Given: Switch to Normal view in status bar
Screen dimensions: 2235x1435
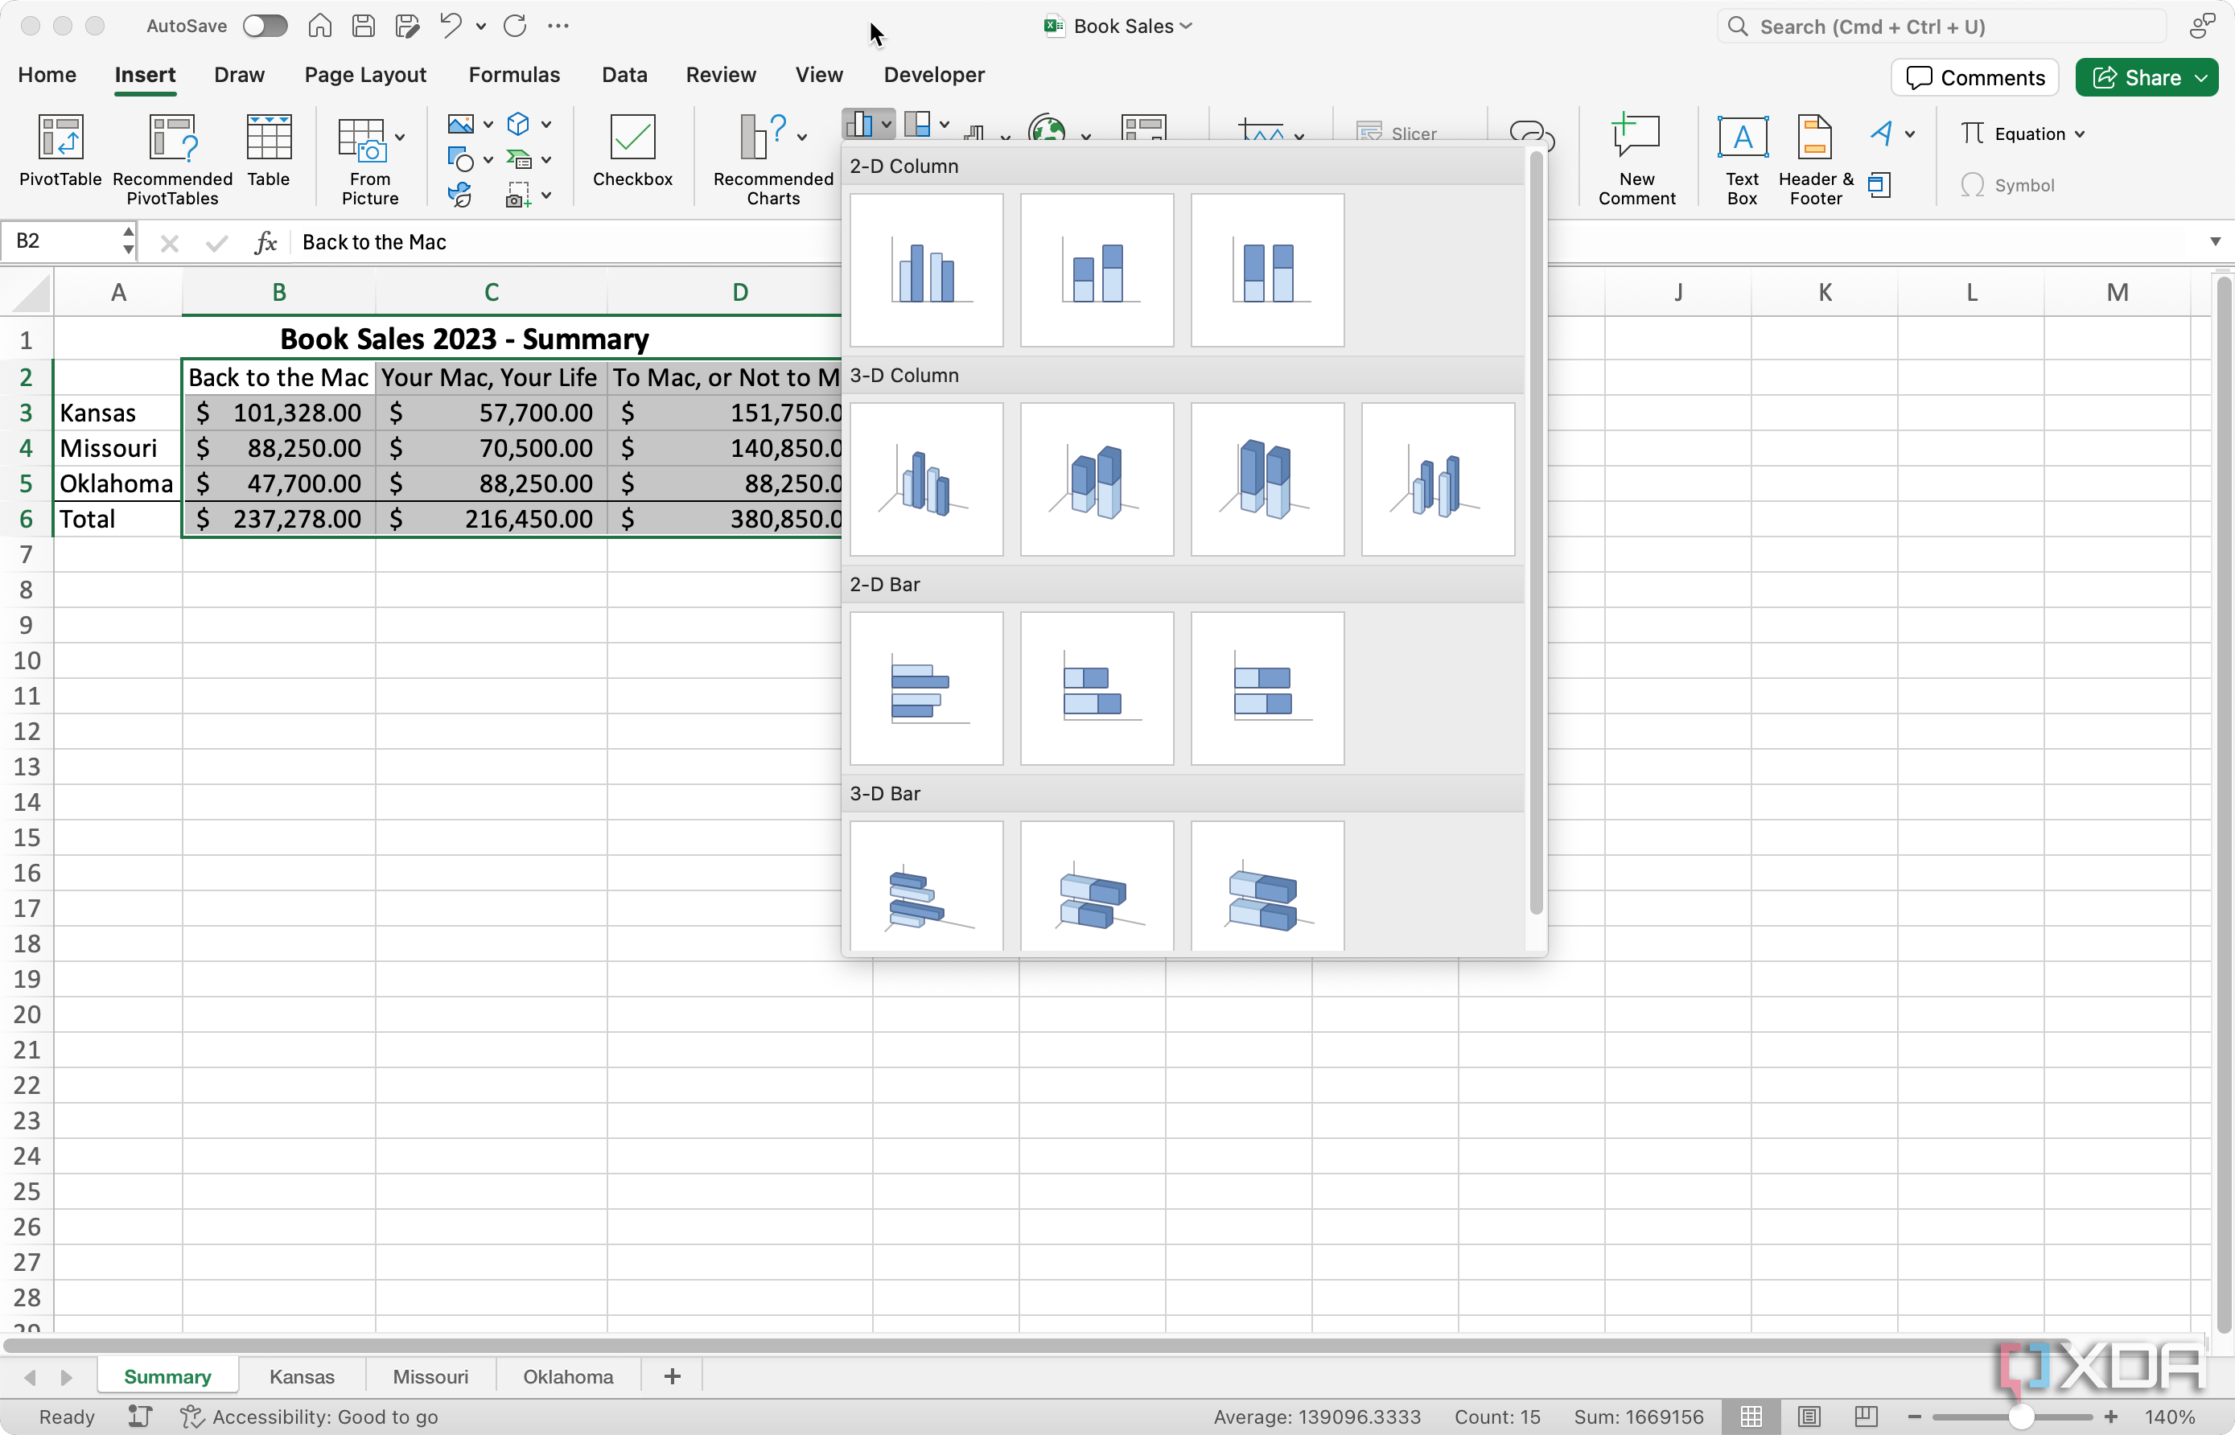Looking at the screenshot, I should pos(1751,1416).
